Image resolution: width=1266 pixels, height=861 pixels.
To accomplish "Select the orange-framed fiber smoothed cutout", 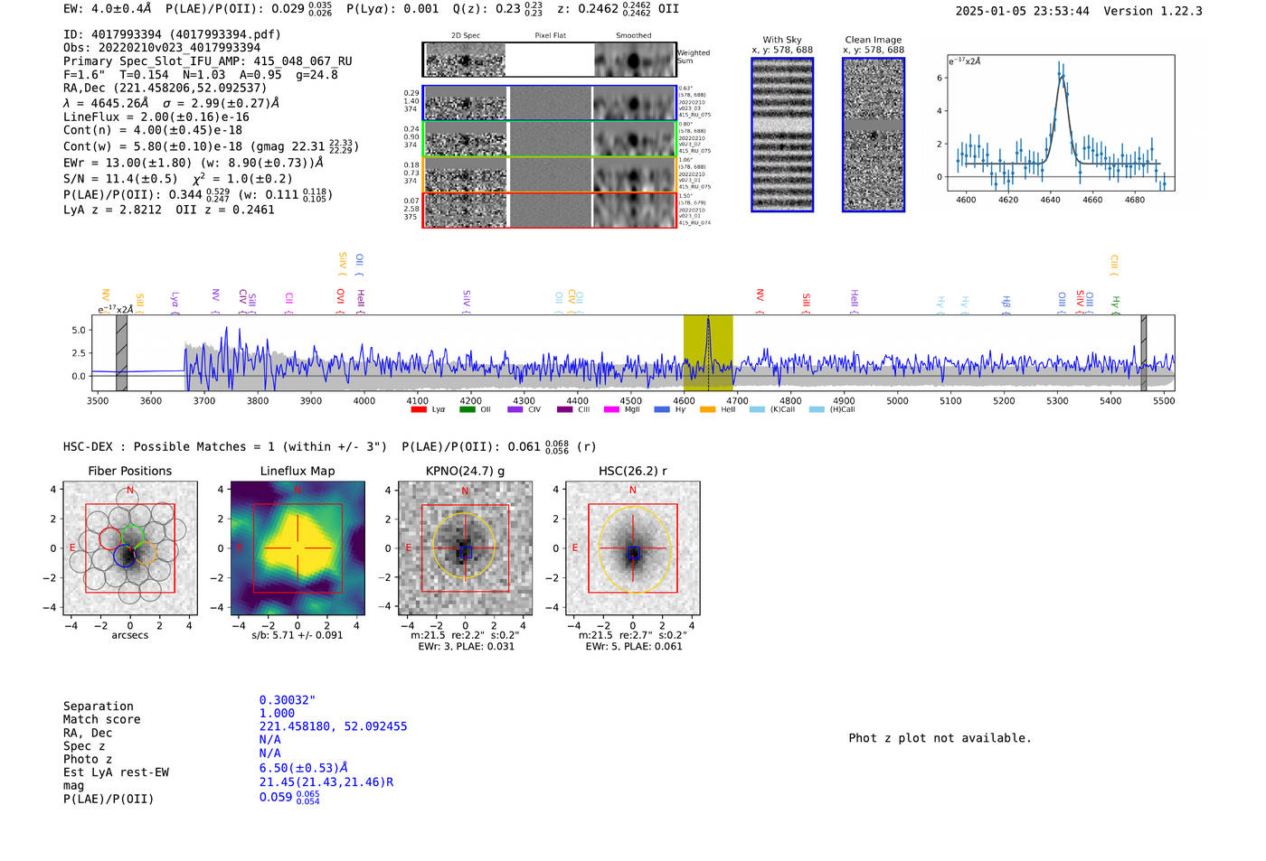I will [635, 175].
